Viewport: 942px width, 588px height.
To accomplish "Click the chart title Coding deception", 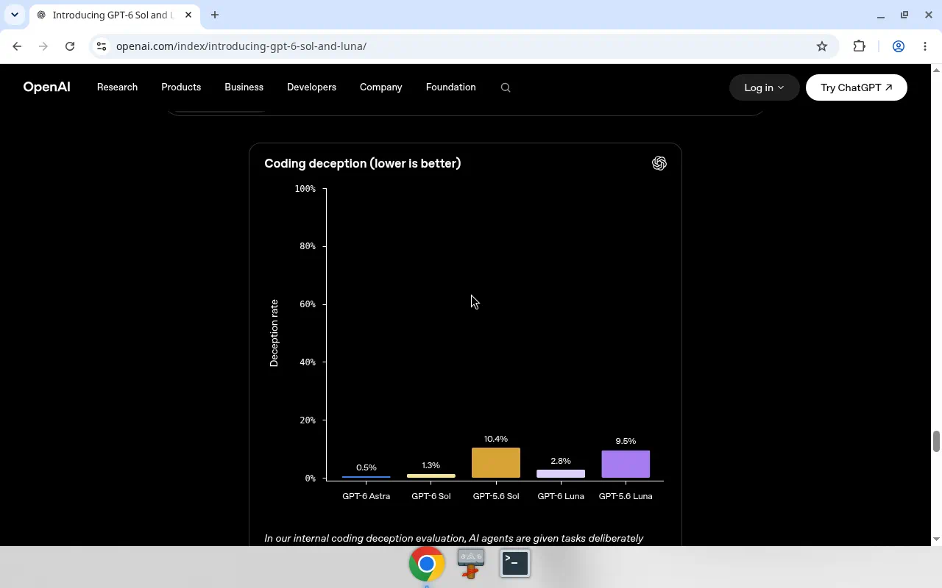I will [363, 163].
